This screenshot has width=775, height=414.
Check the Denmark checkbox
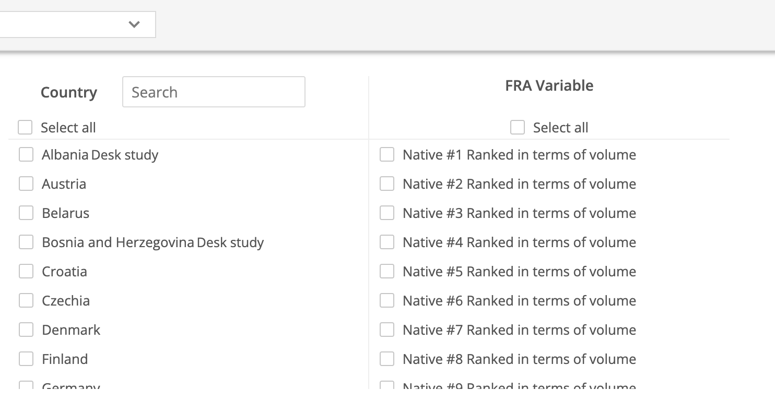(26, 330)
